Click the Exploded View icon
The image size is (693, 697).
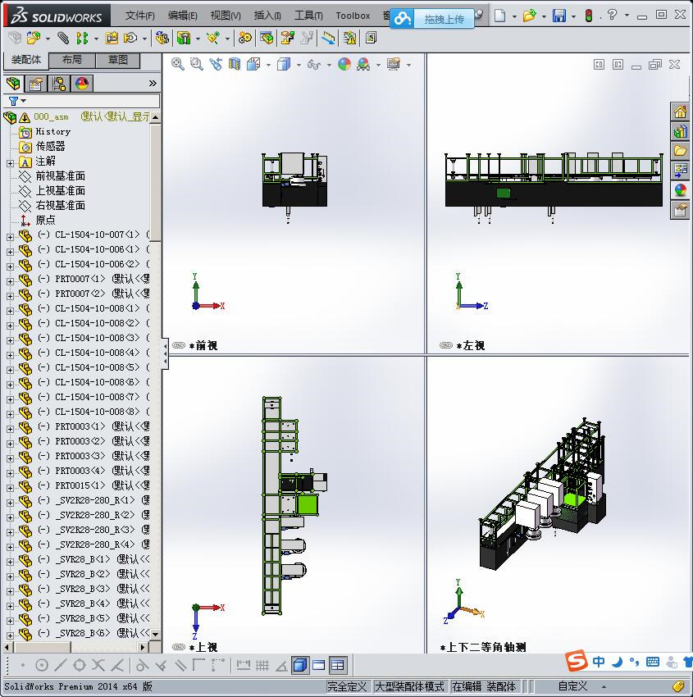pos(287,39)
